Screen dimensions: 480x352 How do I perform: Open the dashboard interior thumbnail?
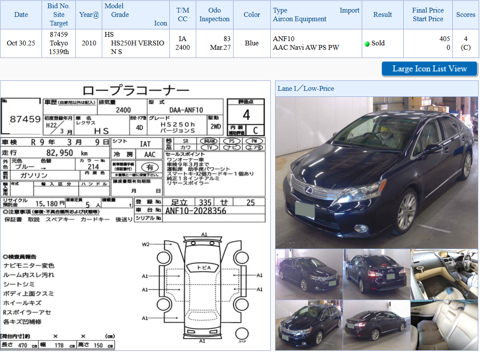(444, 274)
